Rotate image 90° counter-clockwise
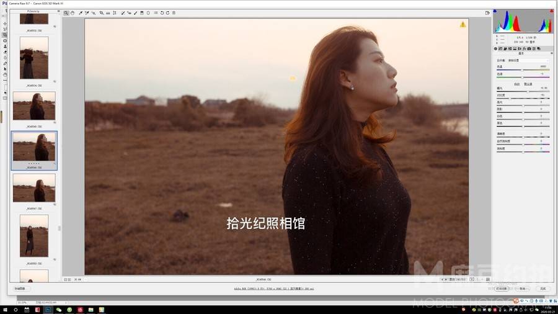Screen dimensions: 558x314 click(x=162, y=13)
